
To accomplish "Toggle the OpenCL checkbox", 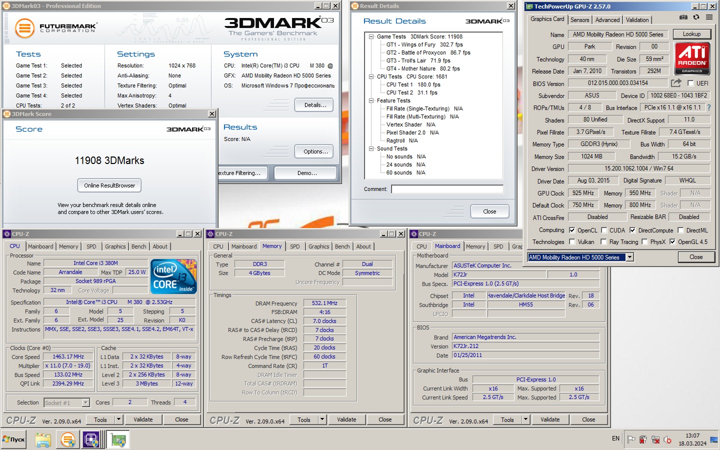I will pos(572,230).
